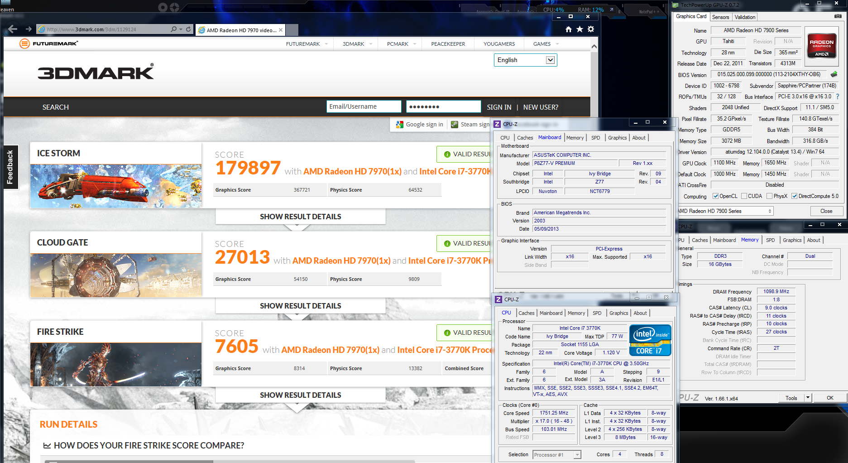
Task: Open GPU-Z card selector dropdown
Action: (725, 211)
